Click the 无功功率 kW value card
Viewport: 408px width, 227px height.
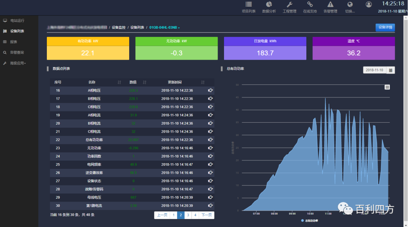tap(176, 48)
